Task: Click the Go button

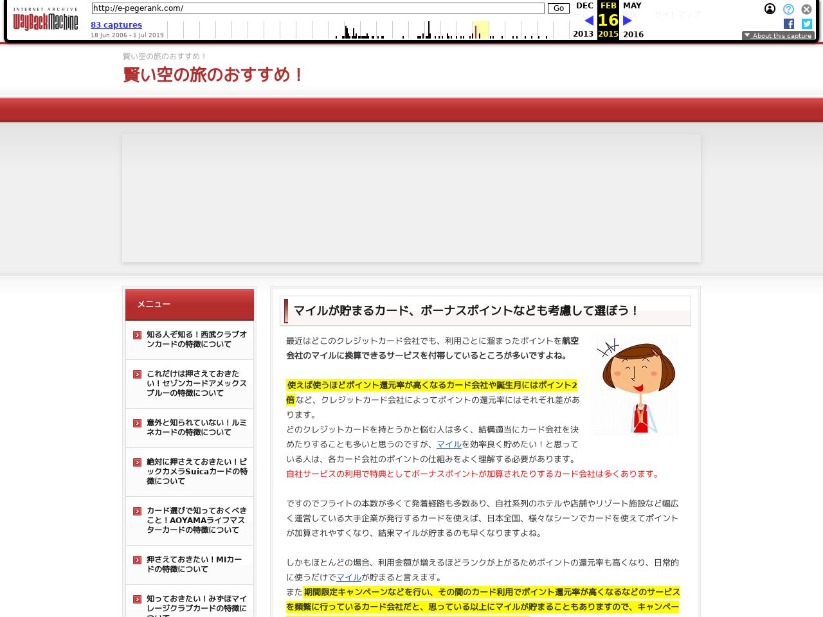Action: click(x=558, y=8)
